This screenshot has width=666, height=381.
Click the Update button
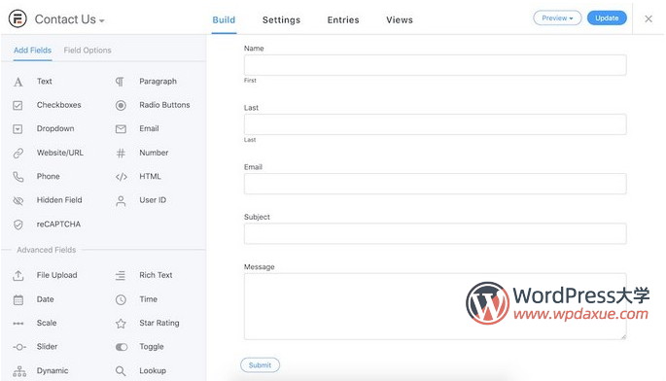(607, 18)
